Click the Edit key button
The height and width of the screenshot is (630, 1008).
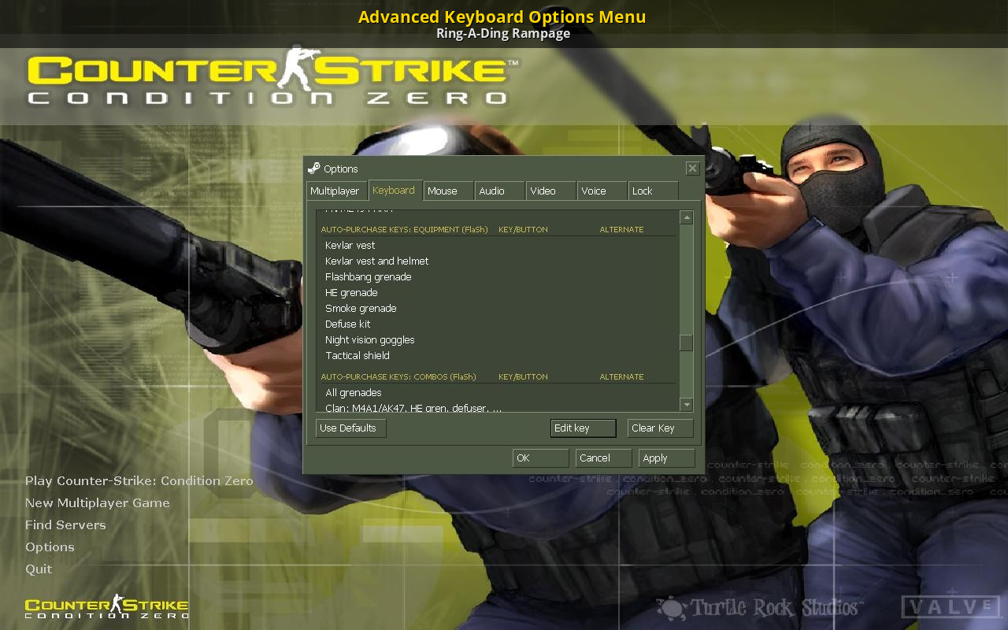click(583, 428)
